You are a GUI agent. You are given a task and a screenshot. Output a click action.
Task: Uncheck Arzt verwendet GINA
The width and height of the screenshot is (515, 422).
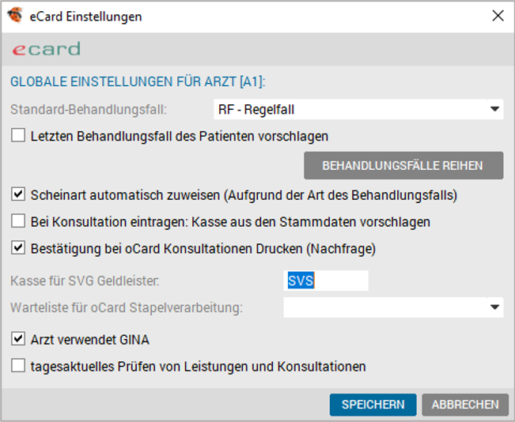click(18, 339)
